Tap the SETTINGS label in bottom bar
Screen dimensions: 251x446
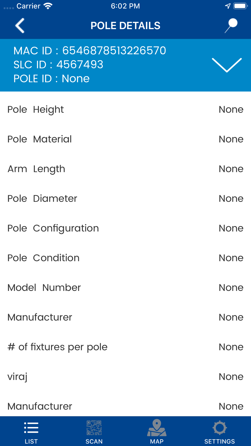(x=220, y=441)
